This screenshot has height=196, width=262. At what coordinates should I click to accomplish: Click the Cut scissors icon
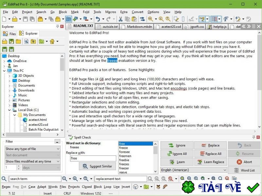click(x=121, y=19)
